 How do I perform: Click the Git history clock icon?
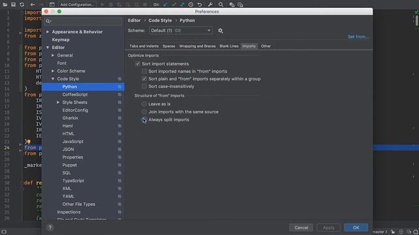[x=191, y=5]
